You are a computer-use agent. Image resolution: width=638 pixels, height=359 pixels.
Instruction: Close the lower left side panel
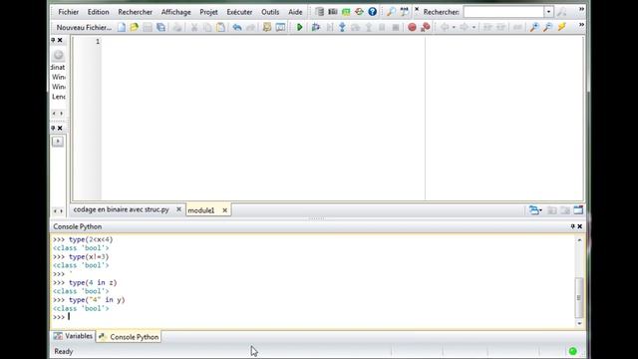(x=60, y=128)
